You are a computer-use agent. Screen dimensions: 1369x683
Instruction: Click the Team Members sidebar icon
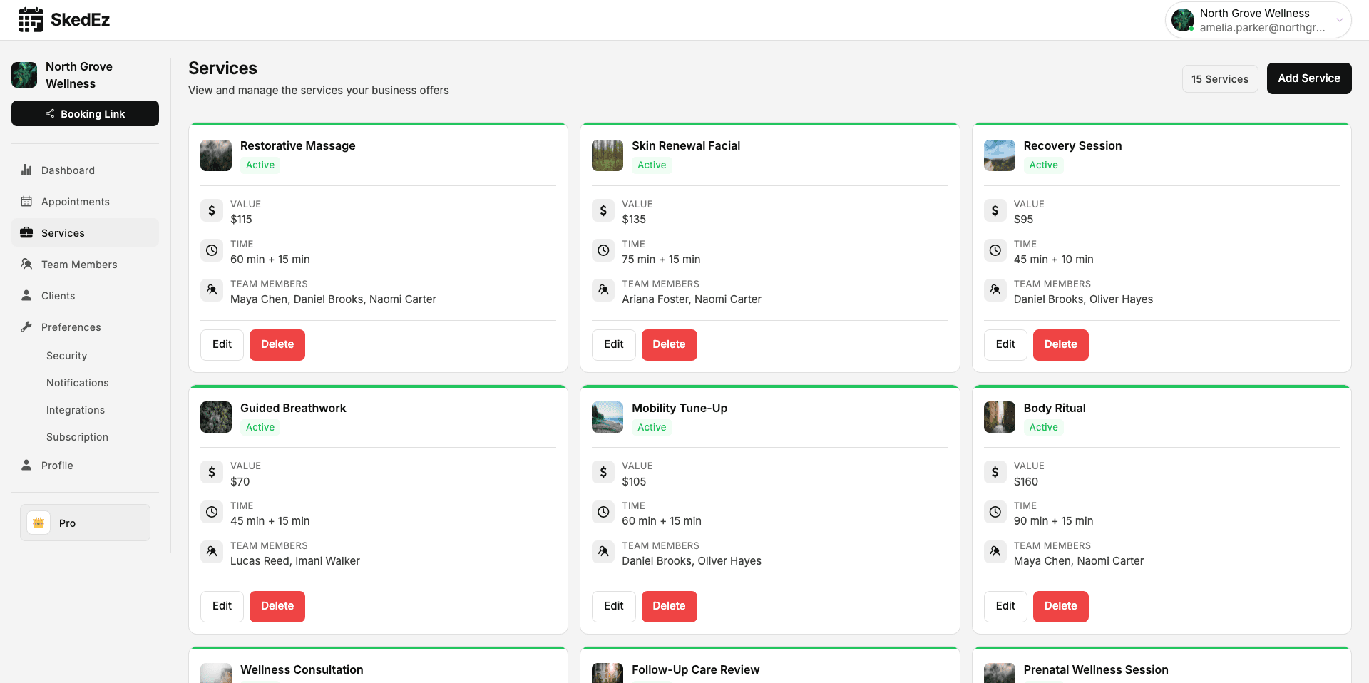26,264
